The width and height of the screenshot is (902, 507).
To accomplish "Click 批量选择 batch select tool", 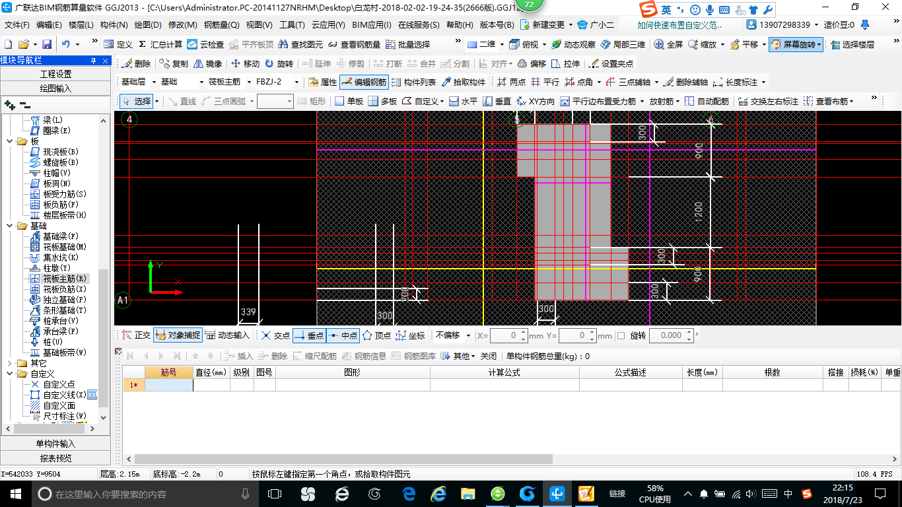I will [x=407, y=44].
